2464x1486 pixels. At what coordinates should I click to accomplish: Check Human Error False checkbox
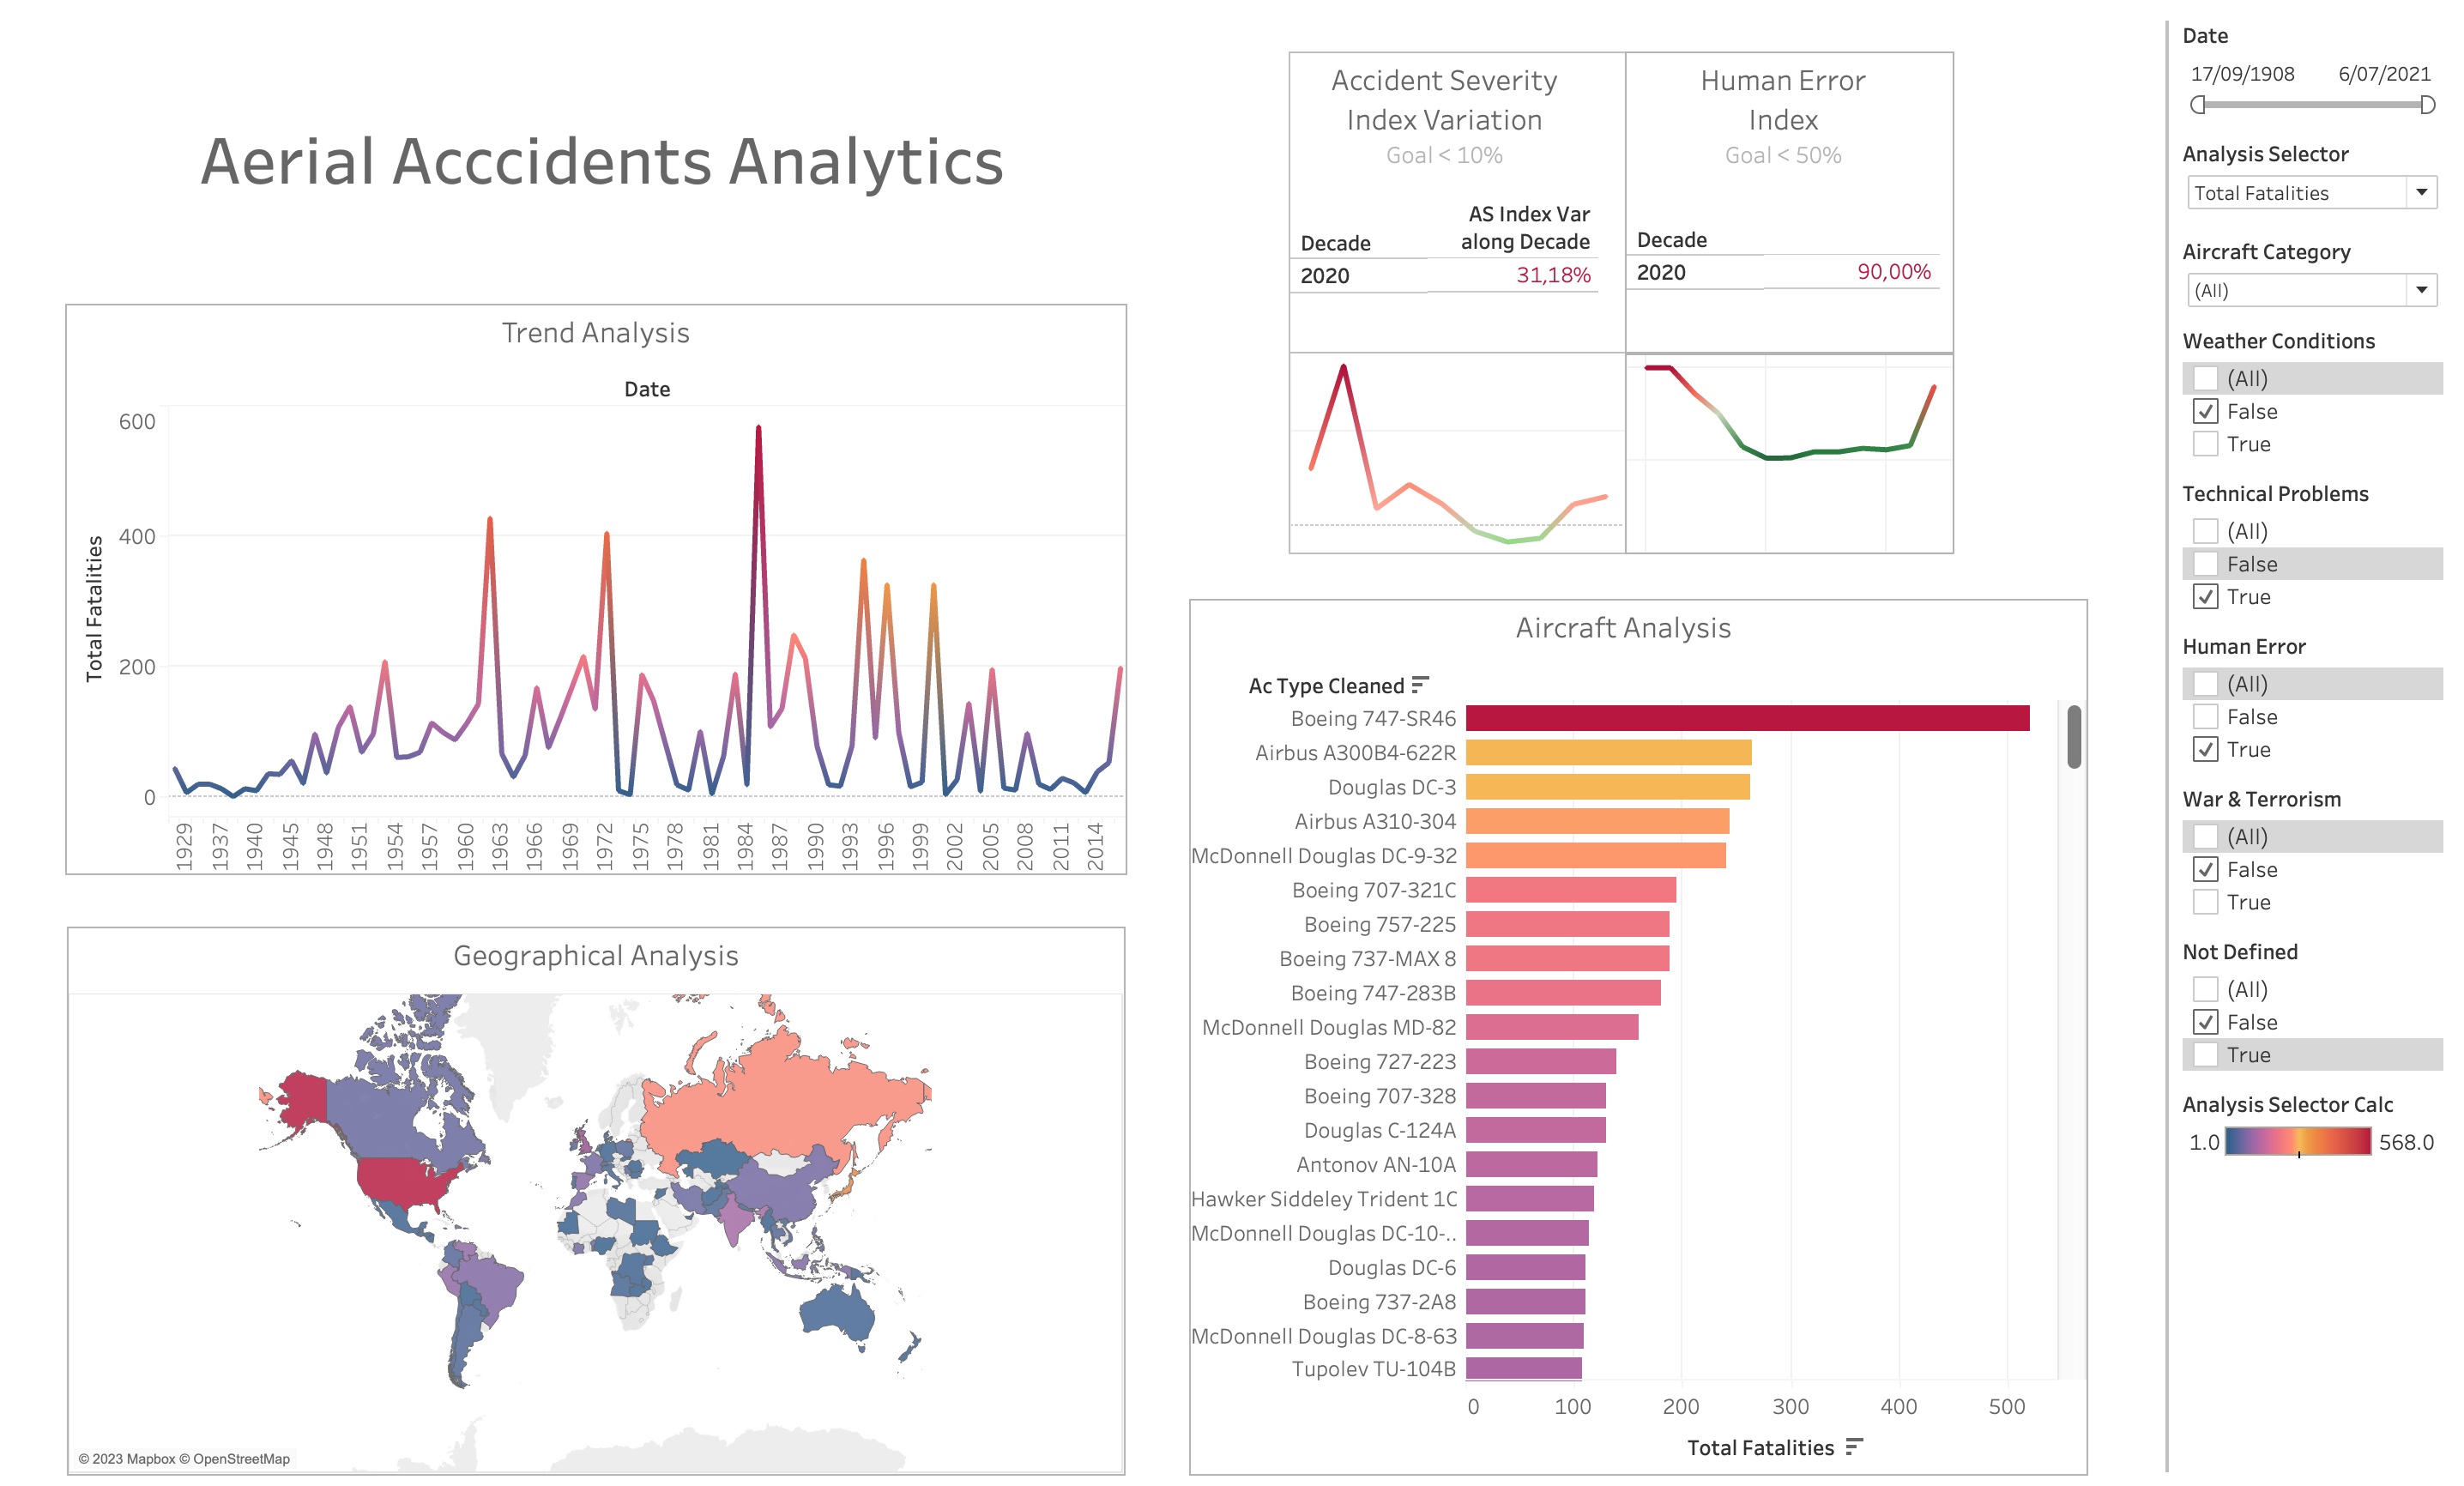coord(2205,717)
